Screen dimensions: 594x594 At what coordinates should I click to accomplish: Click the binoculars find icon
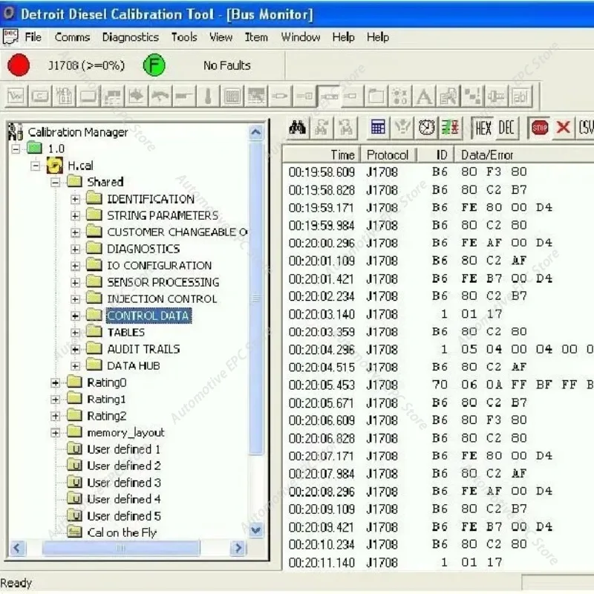point(298,128)
